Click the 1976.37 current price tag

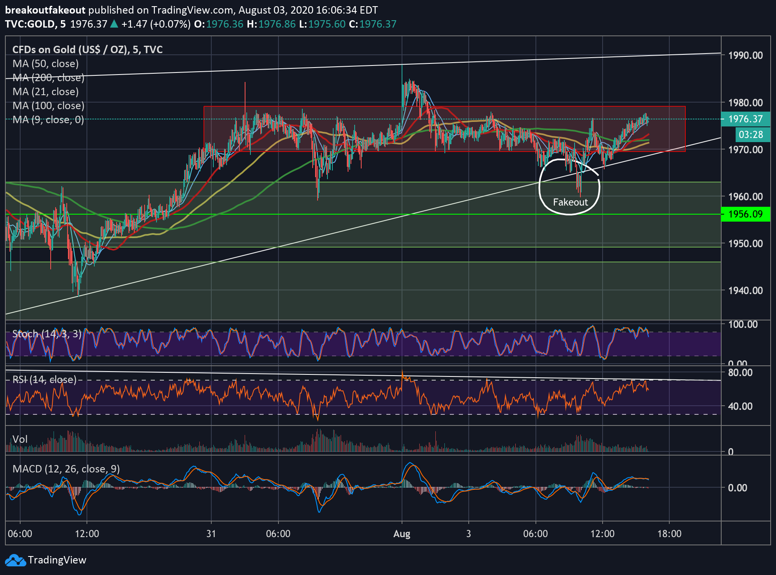(746, 119)
